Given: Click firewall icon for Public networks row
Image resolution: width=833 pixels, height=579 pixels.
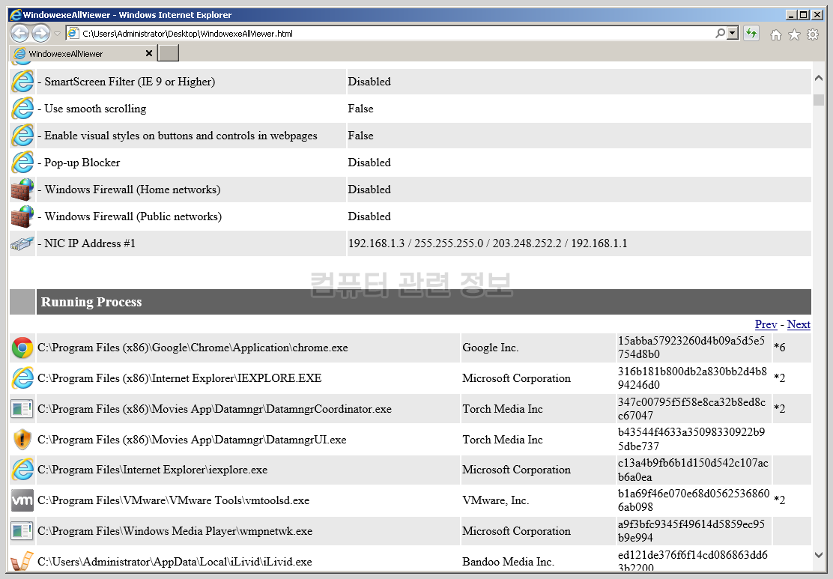Looking at the screenshot, I should coord(22,216).
